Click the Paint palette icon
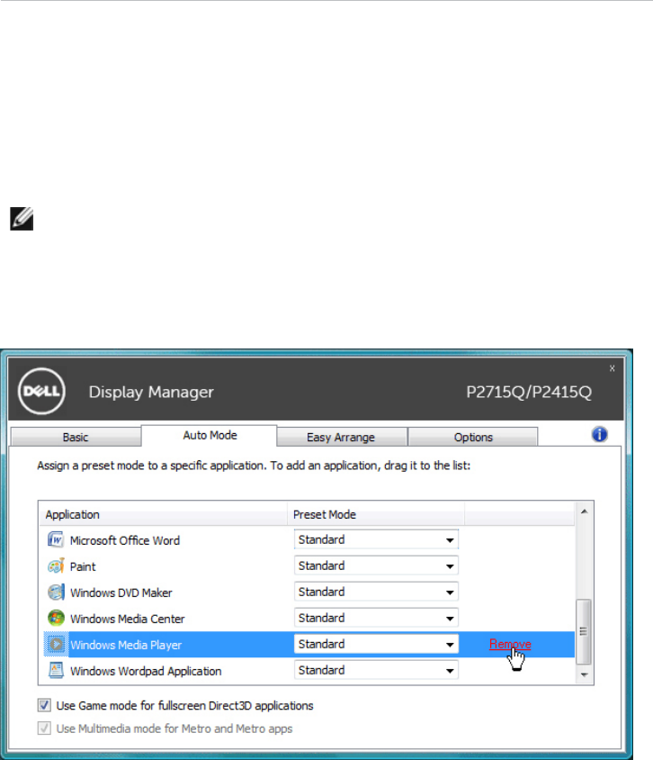This screenshot has width=653, height=760. [56, 565]
